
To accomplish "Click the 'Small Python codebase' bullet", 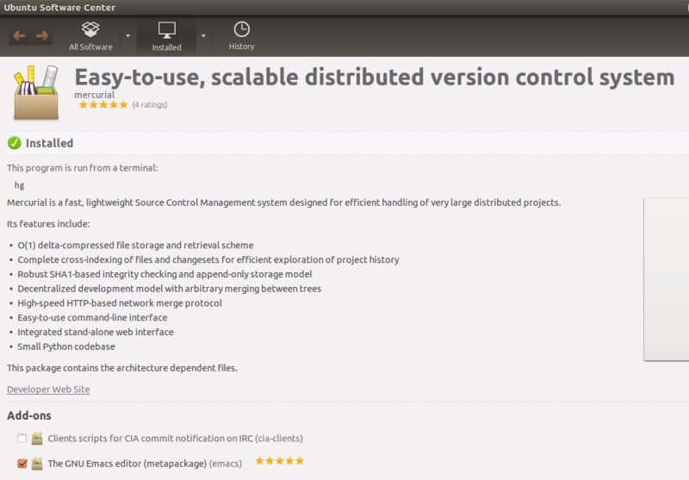I will coord(66,346).
